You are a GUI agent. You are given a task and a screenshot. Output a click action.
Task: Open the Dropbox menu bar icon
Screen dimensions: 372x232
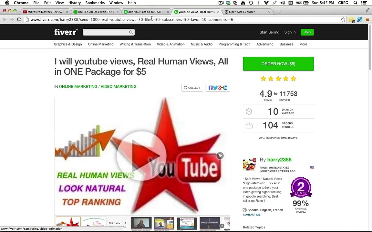(228, 3)
